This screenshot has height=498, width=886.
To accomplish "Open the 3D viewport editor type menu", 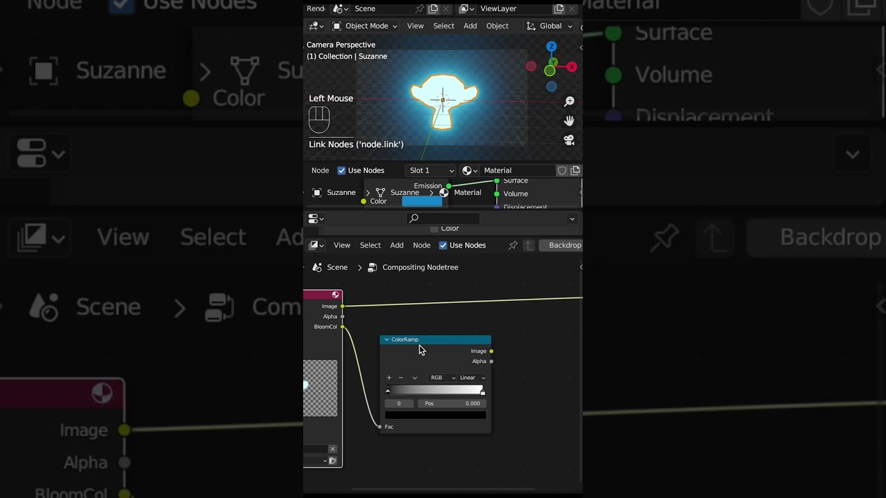I will pos(316,26).
